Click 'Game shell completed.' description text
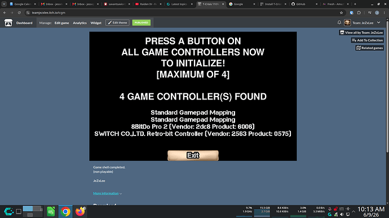Viewport: 389px width, 218px height. click(109, 167)
